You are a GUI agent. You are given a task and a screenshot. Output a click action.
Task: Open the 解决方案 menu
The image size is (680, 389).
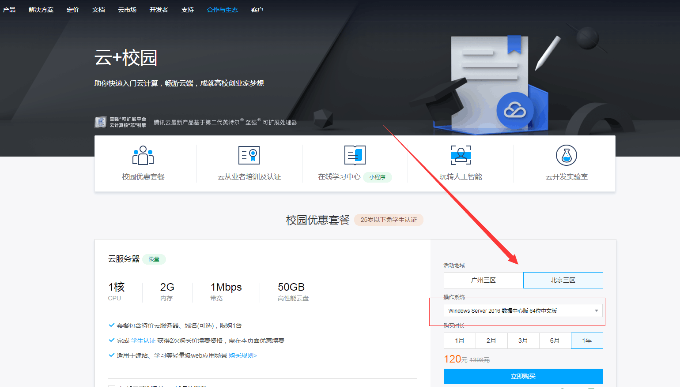[41, 10]
